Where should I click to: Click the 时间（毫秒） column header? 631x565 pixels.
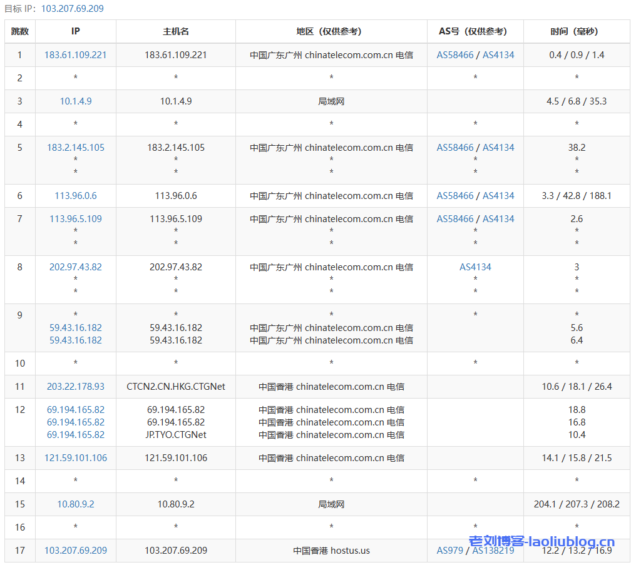(577, 31)
